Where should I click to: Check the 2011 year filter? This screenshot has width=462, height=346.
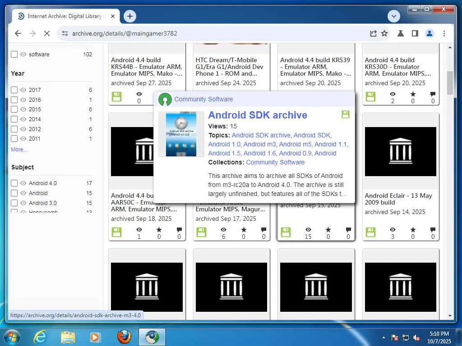(x=14, y=139)
